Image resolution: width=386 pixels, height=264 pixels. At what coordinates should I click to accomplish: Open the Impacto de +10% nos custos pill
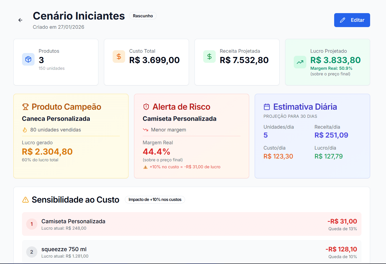(x=155, y=200)
